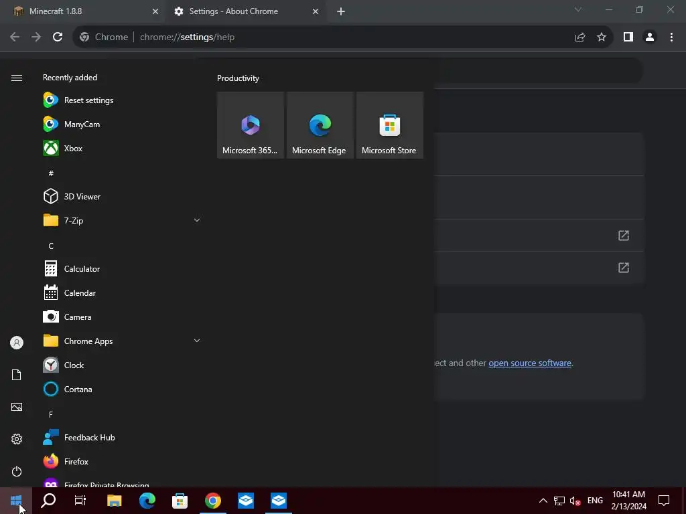Expand the Start menu hamburger button
Viewport: 686px width, 514px height.
(x=17, y=78)
